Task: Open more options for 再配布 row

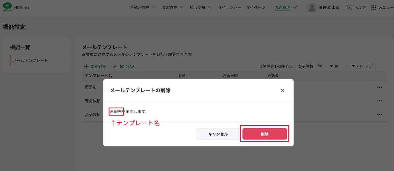Action: pyautogui.click(x=379, y=87)
